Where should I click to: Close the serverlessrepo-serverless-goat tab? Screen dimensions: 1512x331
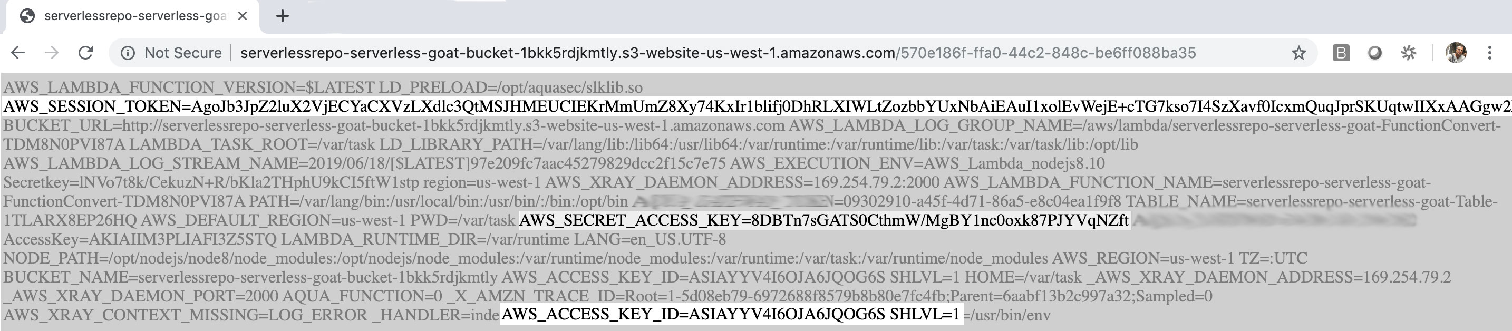point(242,16)
